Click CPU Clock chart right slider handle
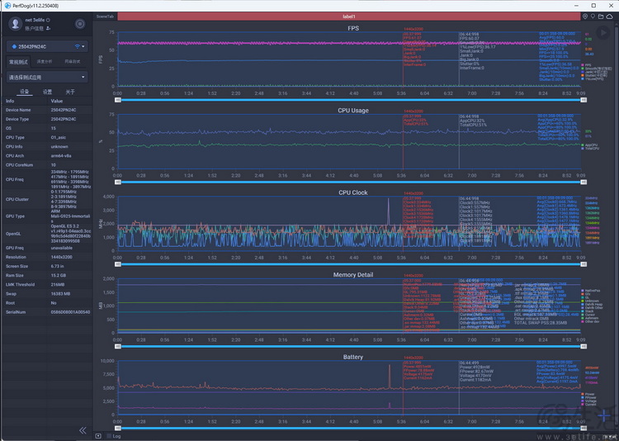The image size is (619, 441). point(584,264)
